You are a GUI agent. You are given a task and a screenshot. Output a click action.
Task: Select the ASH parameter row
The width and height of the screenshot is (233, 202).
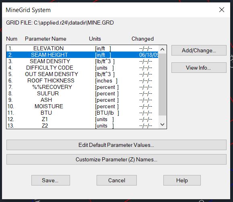pos(82,100)
